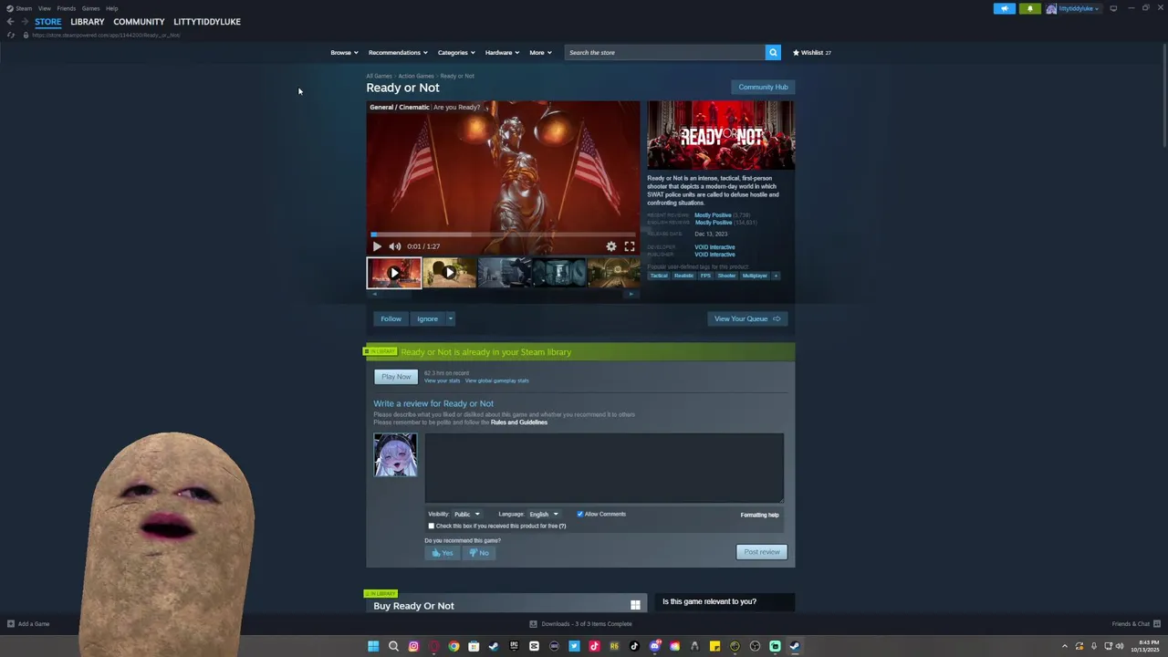Open the Games menu
This screenshot has width=1168, height=657.
pos(90,8)
